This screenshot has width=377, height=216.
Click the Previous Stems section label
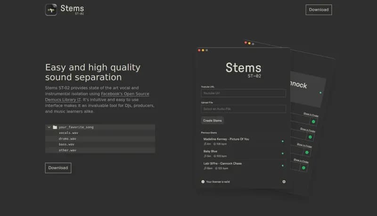(x=209, y=133)
